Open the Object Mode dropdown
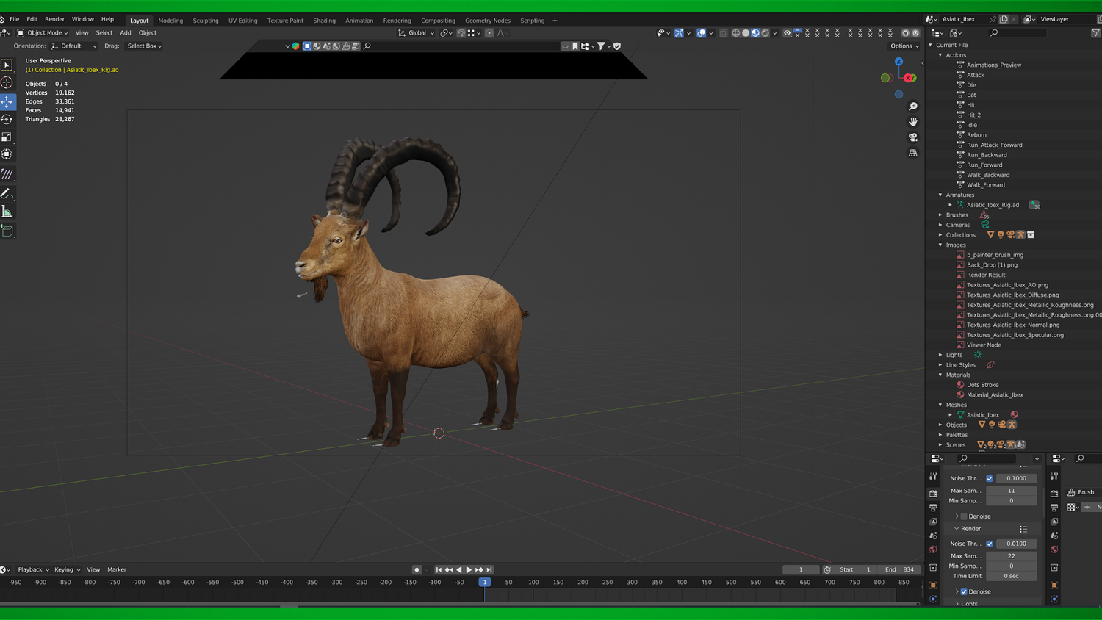This screenshot has height=620, width=1102. pyautogui.click(x=43, y=33)
